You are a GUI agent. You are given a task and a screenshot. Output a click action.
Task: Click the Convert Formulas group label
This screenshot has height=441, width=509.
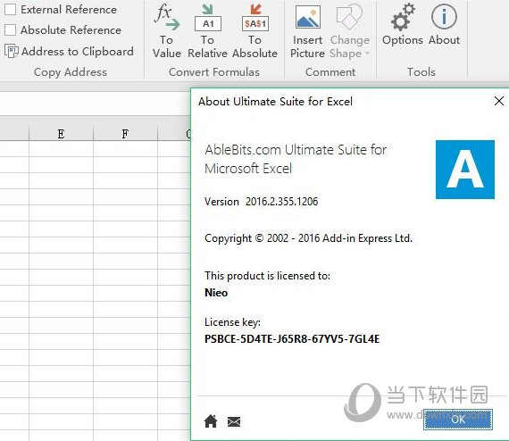pos(214,71)
